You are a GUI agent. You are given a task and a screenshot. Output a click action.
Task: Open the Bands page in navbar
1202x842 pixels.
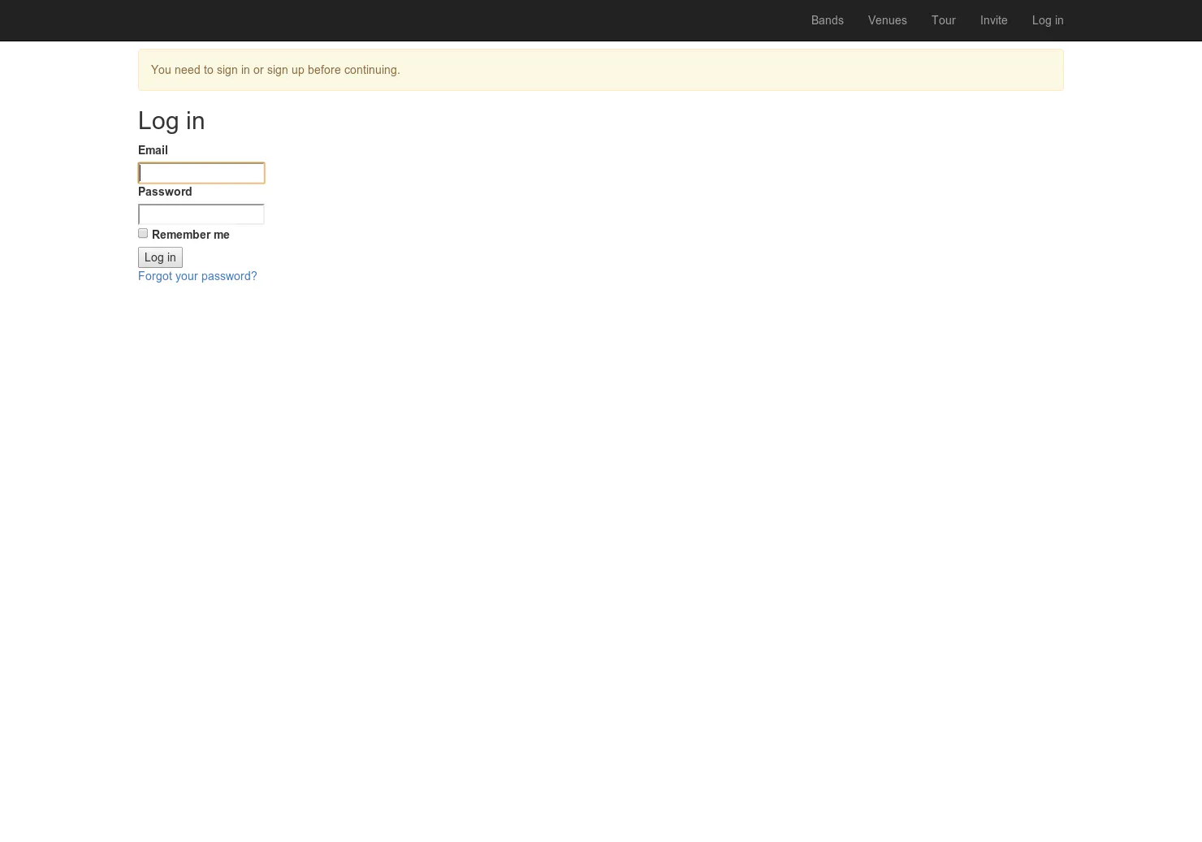click(827, 20)
